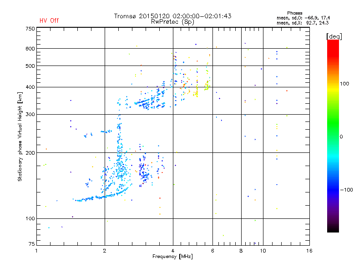364x273 pixels.
Task: Click the y-axis tick label '500'
Action: pos(30,66)
